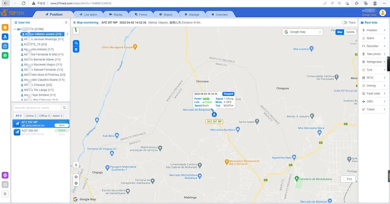Zoom in on the map
390x204 pixels.
coord(76,177)
